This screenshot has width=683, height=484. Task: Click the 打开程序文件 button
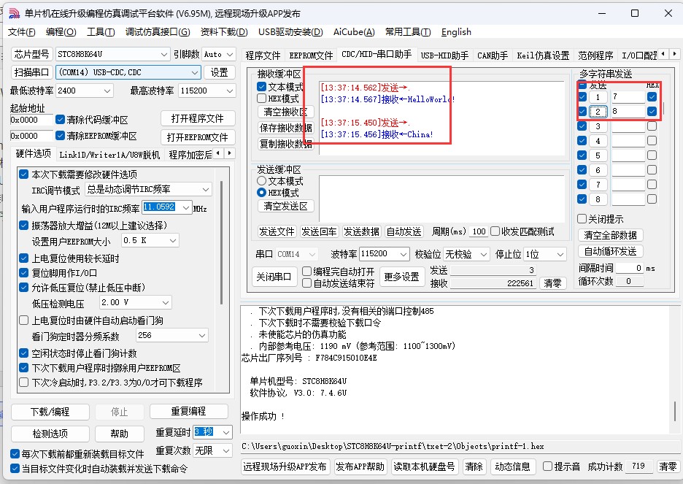pos(198,118)
